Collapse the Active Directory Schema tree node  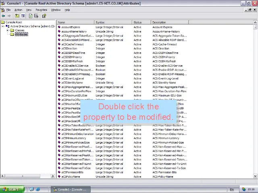pyautogui.click(x=3, y=26)
